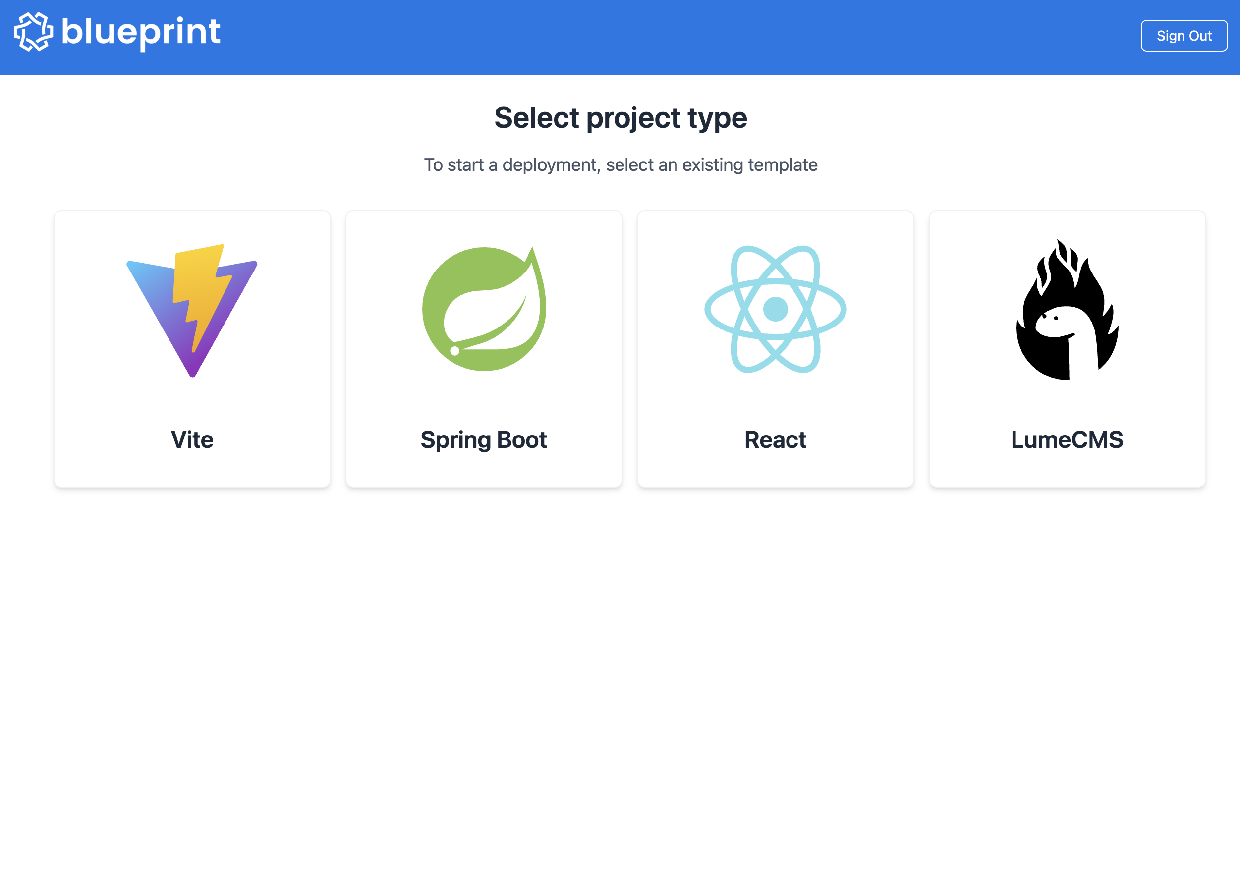Image resolution: width=1240 pixels, height=871 pixels.
Task: Select the React template label
Action: click(775, 439)
